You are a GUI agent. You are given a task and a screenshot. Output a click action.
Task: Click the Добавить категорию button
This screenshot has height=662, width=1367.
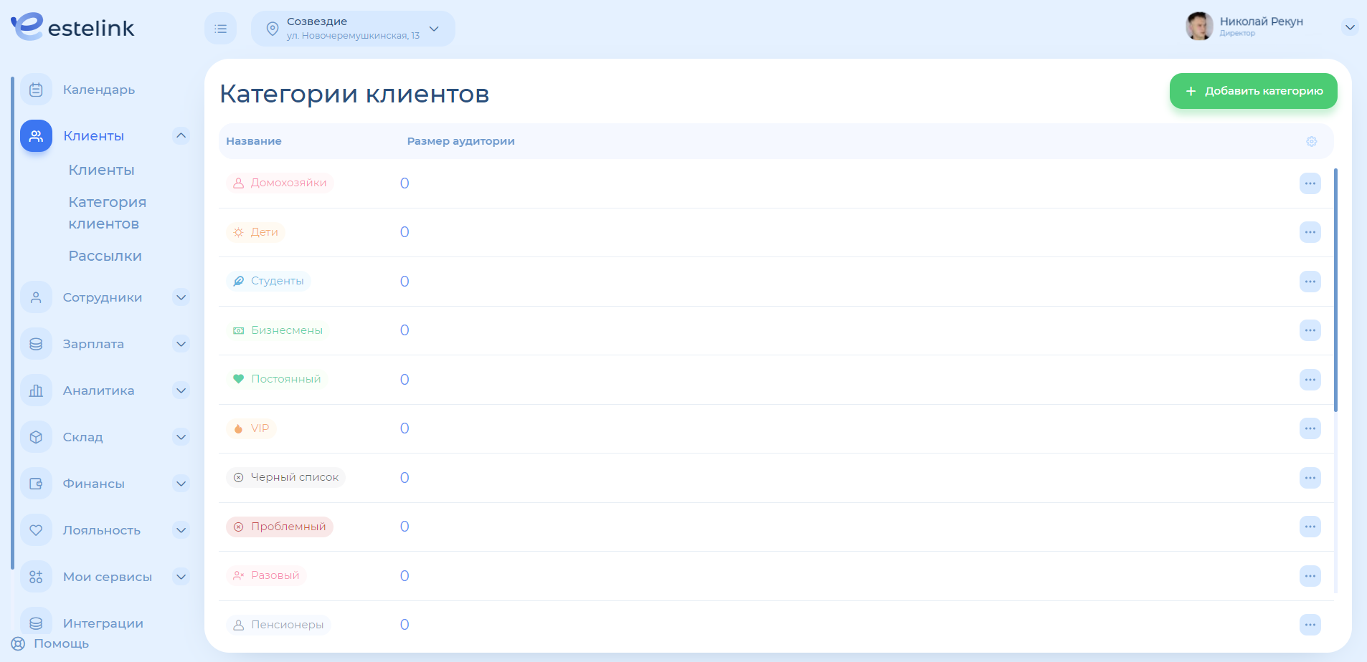pyautogui.click(x=1253, y=91)
